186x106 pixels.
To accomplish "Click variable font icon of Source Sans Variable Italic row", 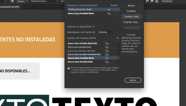I will pos(107,47).
